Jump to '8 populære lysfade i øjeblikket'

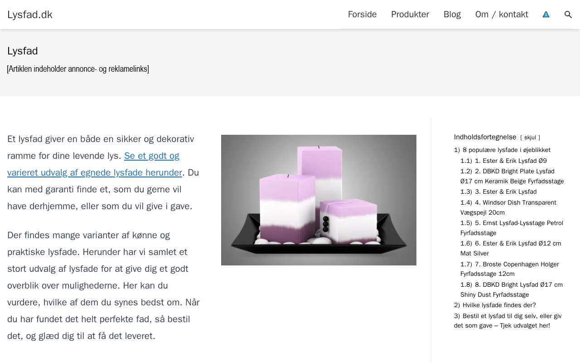pyautogui.click(x=502, y=150)
